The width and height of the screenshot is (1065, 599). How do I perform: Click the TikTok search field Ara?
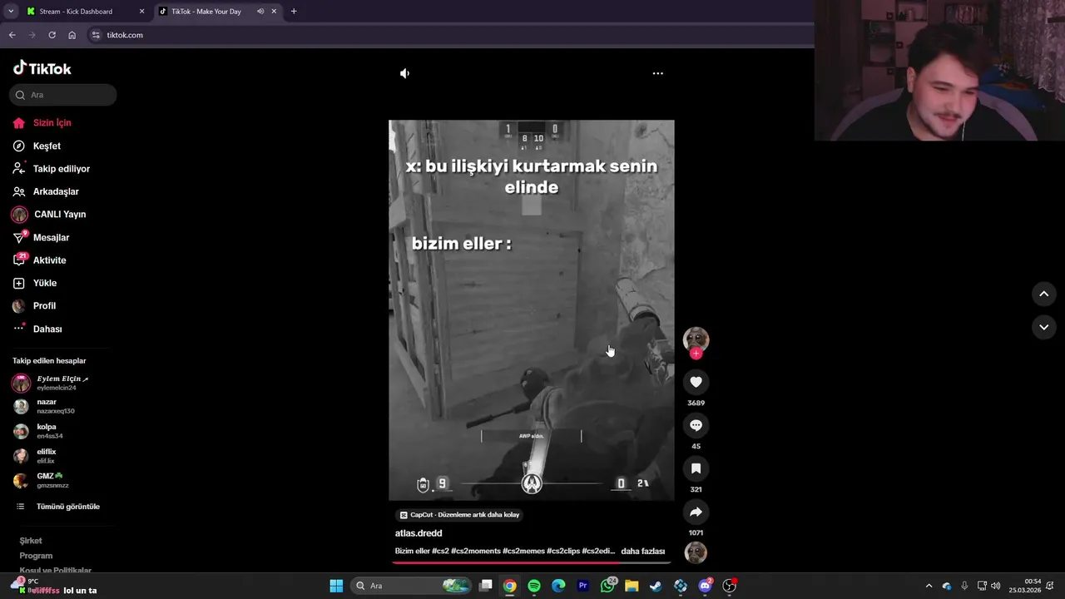pos(63,95)
